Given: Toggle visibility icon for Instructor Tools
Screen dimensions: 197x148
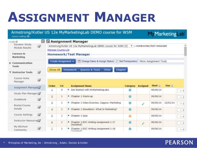Looking at the screenshot, I should pyautogui.click(x=39, y=72).
